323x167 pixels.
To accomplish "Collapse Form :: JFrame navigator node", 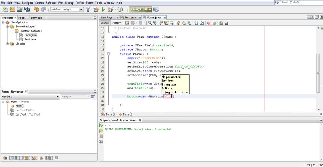I will click(3, 102).
